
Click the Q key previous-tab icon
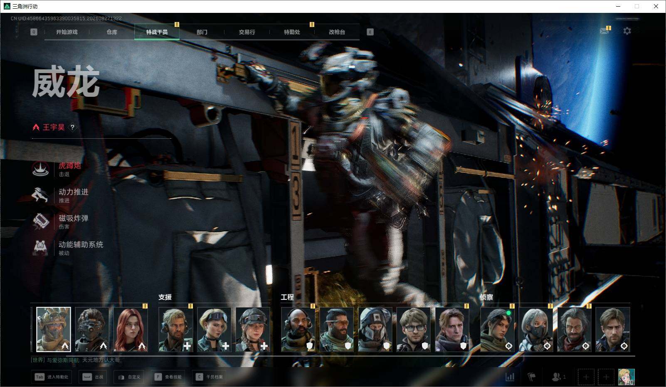[34, 32]
